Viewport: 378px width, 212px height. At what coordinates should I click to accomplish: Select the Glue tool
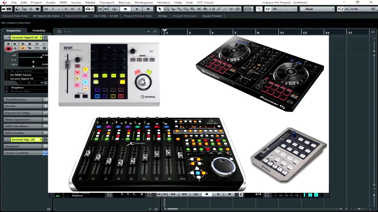(x=180, y=9)
